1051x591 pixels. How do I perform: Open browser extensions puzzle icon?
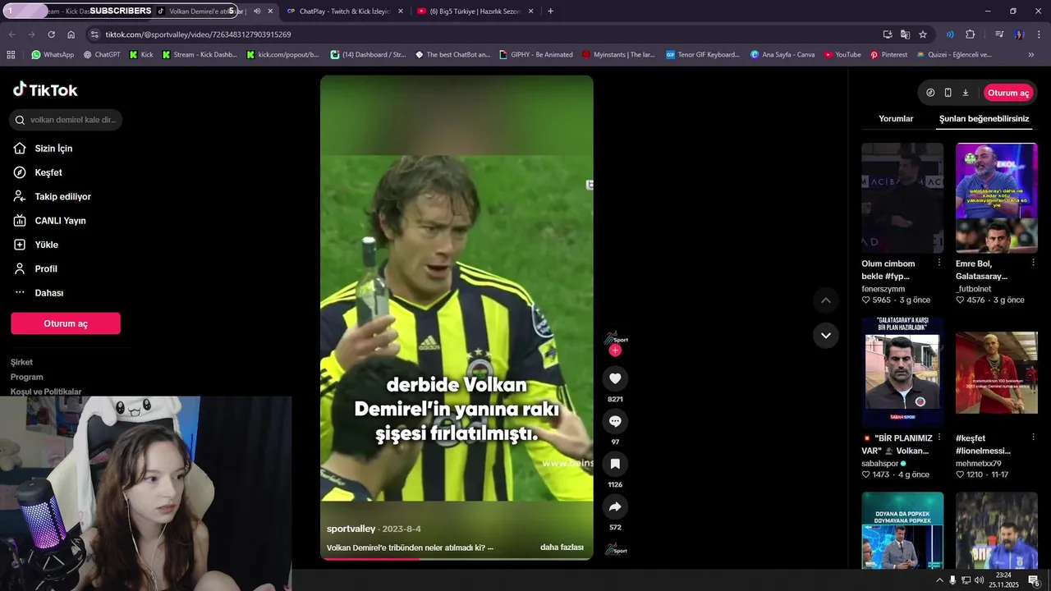coord(971,34)
